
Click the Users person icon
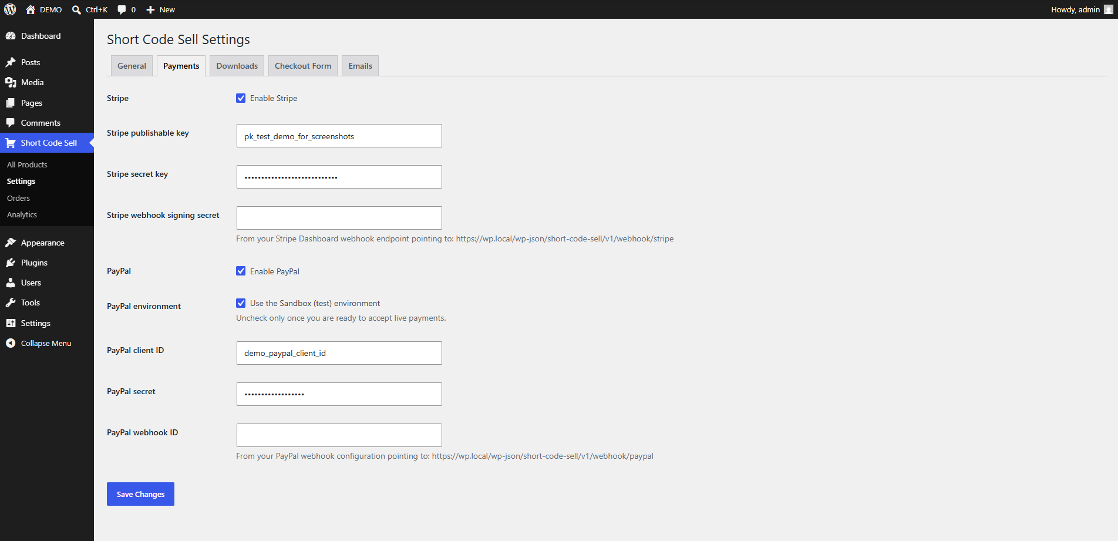(11, 283)
